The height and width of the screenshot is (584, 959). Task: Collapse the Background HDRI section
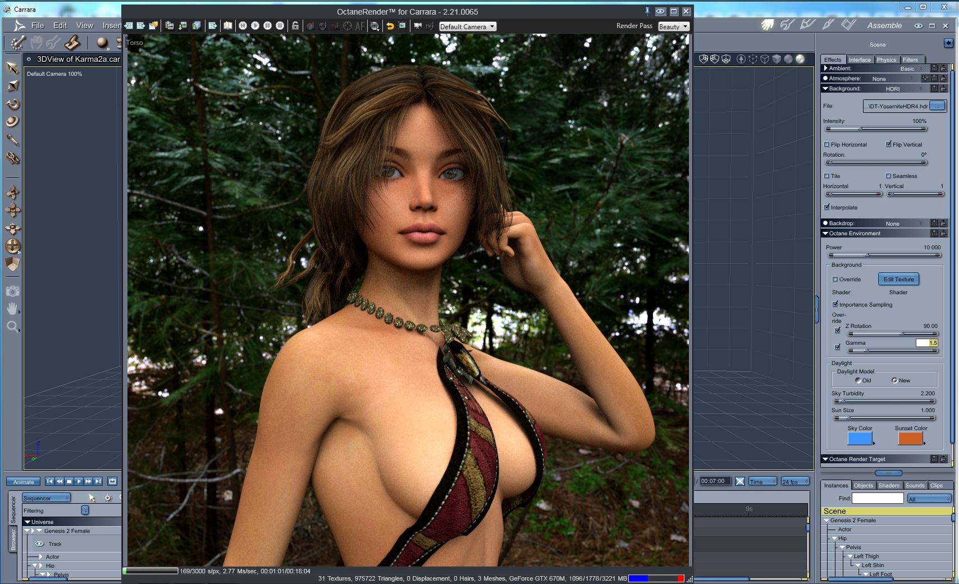tap(825, 89)
